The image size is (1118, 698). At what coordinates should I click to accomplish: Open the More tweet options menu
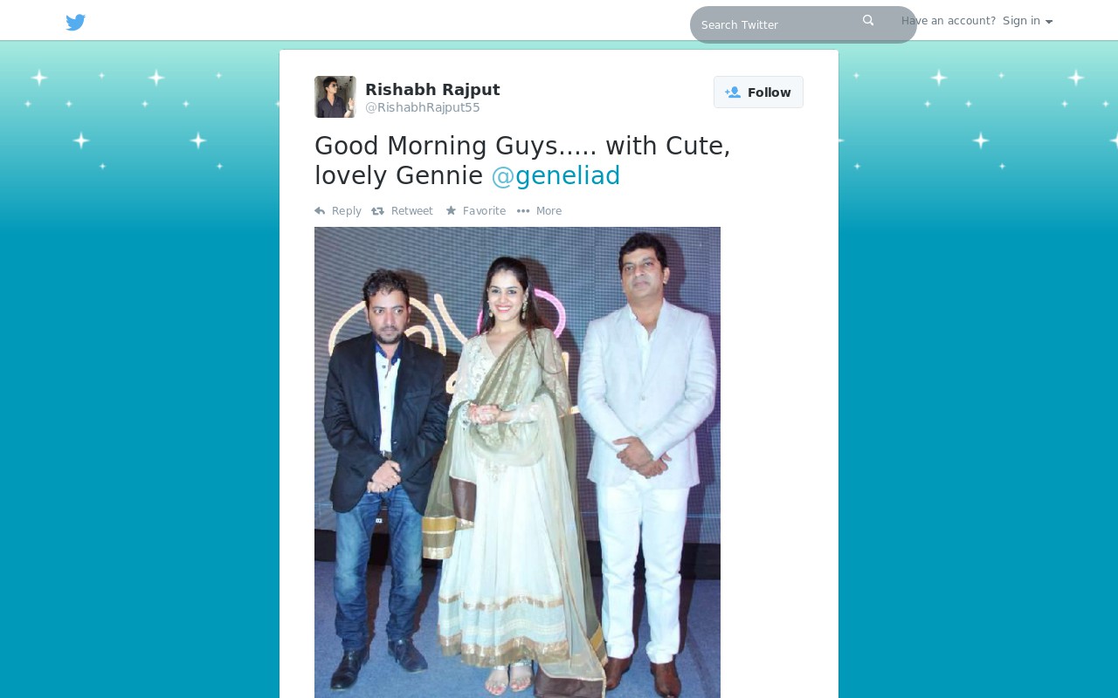pyautogui.click(x=539, y=211)
